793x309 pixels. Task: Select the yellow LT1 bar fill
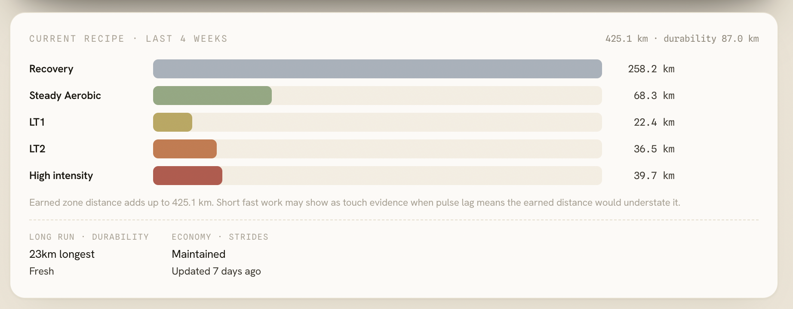[172, 122]
